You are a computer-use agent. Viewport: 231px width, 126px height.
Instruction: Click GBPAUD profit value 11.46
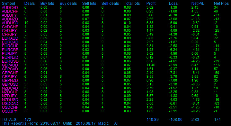[x=151, y=65]
